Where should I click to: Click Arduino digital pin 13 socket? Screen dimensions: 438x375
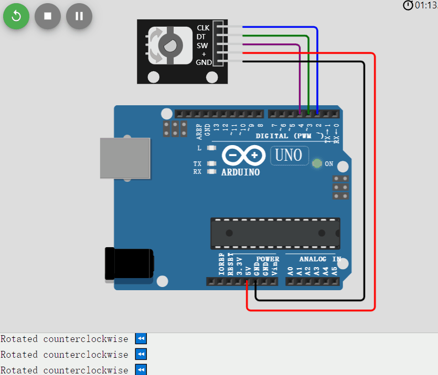tap(215, 114)
